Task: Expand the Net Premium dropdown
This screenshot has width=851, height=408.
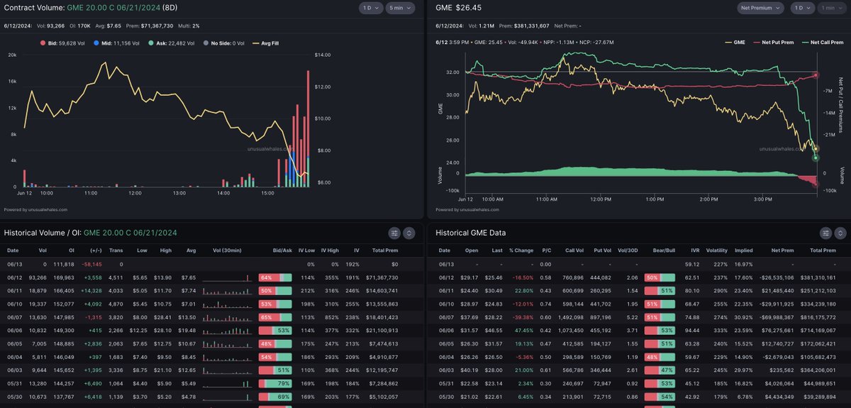Action: point(760,8)
